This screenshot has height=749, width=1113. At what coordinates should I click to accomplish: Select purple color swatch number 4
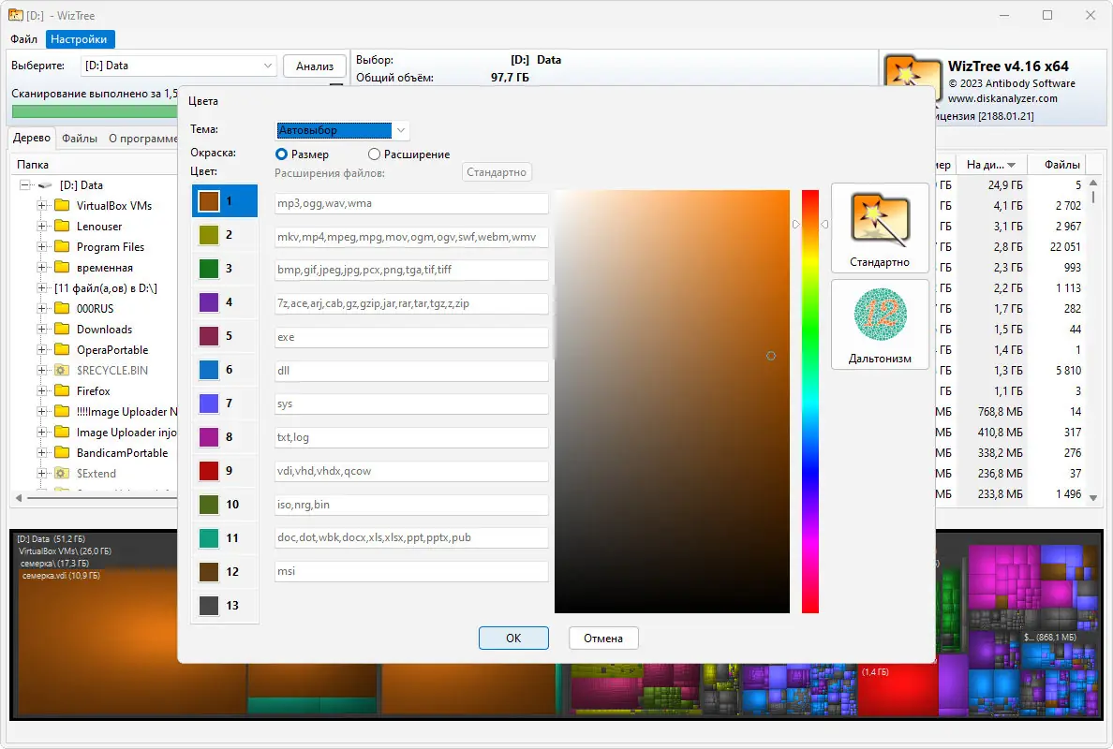coord(209,302)
